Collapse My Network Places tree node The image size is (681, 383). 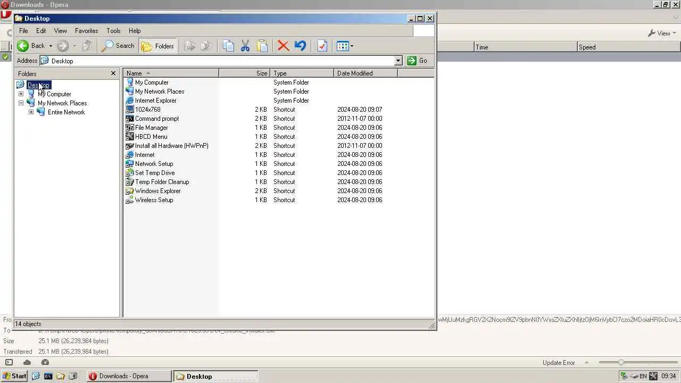(x=21, y=103)
